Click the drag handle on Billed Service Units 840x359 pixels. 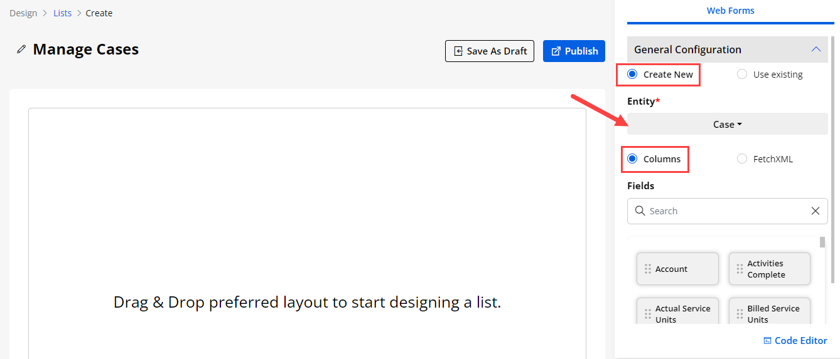point(740,313)
